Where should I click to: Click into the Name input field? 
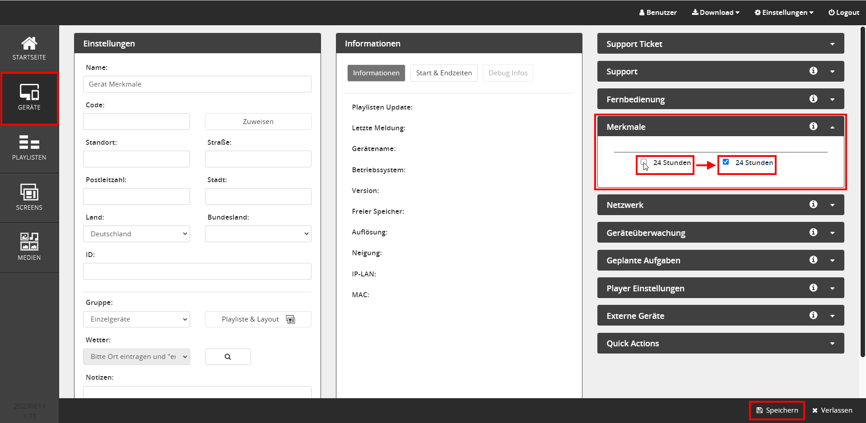[197, 84]
